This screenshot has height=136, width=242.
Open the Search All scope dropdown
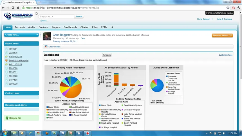53,17
